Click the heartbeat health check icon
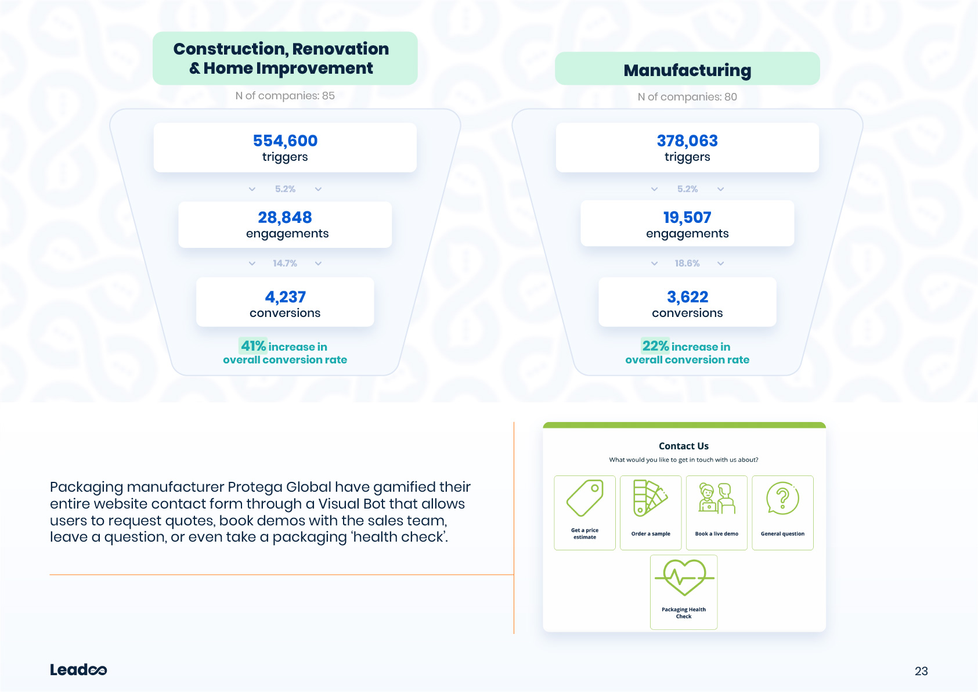 click(x=684, y=578)
